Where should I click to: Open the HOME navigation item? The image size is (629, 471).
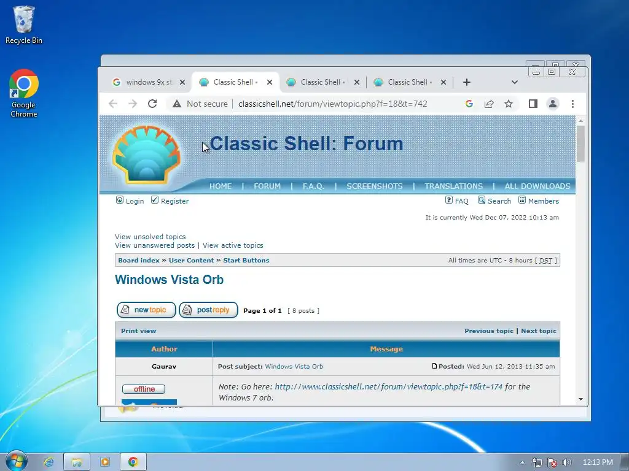pos(221,186)
